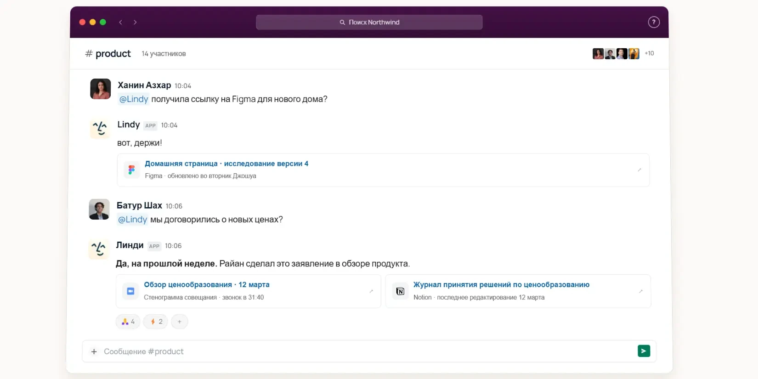Click the Поиск Northwind search field
This screenshot has height=379, width=758.
click(369, 22)
